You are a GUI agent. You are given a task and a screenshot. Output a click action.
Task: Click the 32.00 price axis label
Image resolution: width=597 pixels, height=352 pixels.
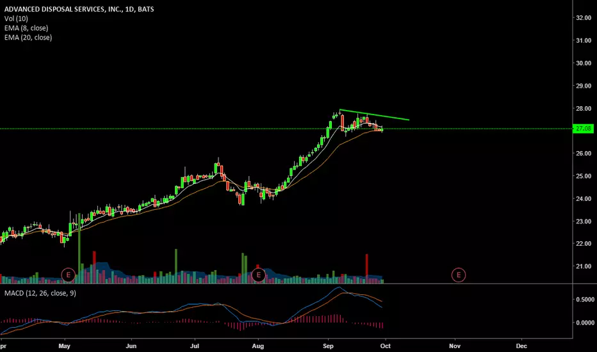(x=584, y=18)
